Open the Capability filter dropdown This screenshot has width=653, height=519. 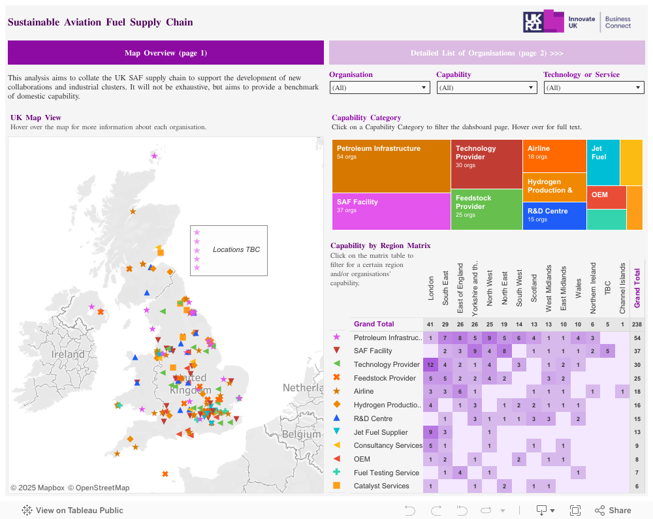486,87
